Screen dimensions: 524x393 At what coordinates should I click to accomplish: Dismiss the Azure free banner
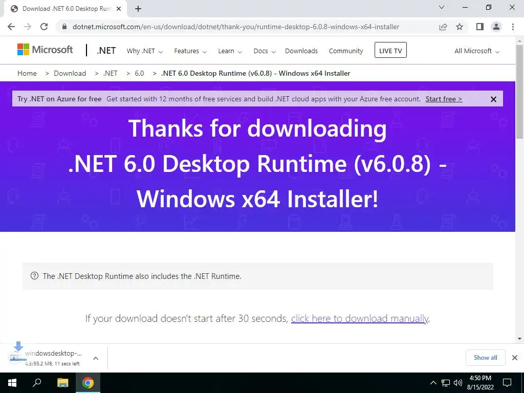[x=493, y=99]
